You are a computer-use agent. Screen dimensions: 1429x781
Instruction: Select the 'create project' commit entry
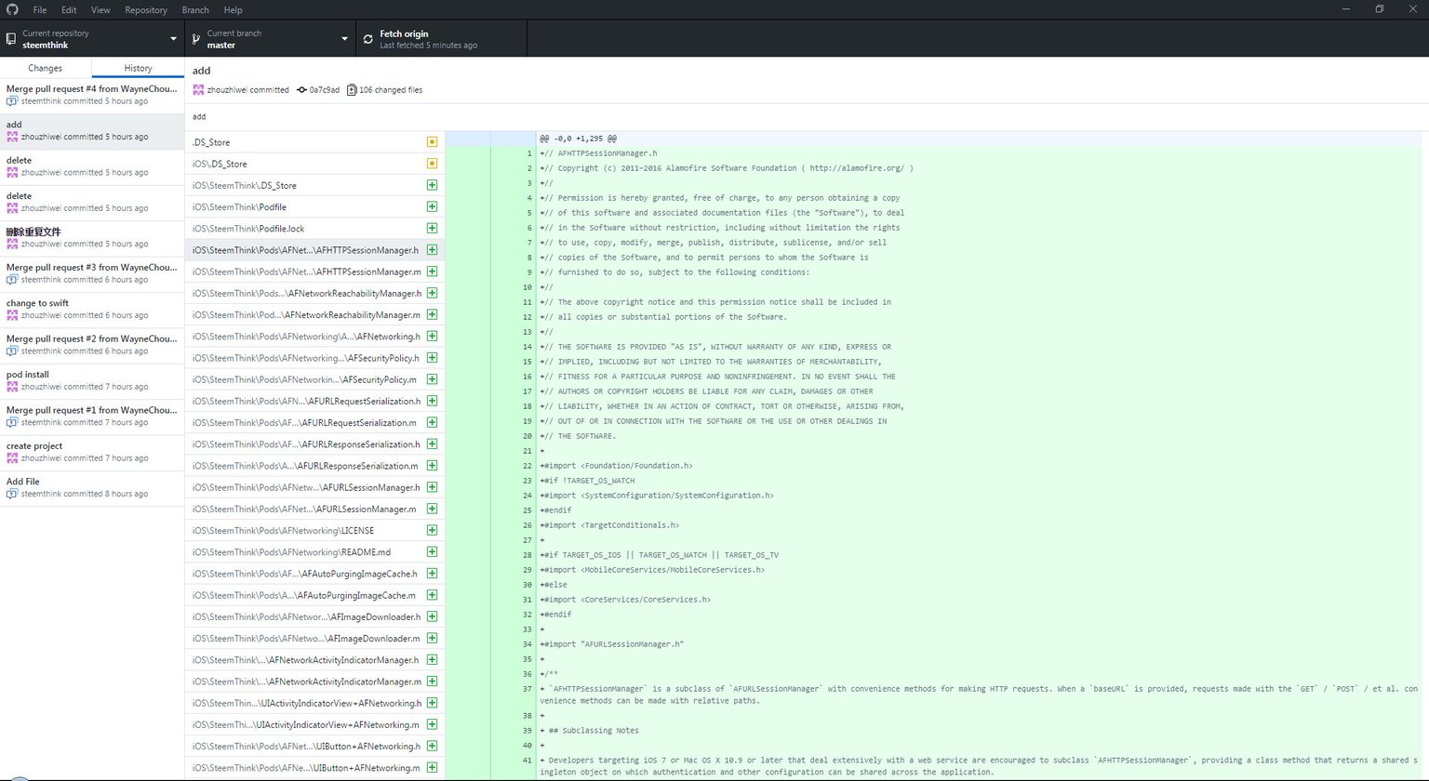pos(92,453)
